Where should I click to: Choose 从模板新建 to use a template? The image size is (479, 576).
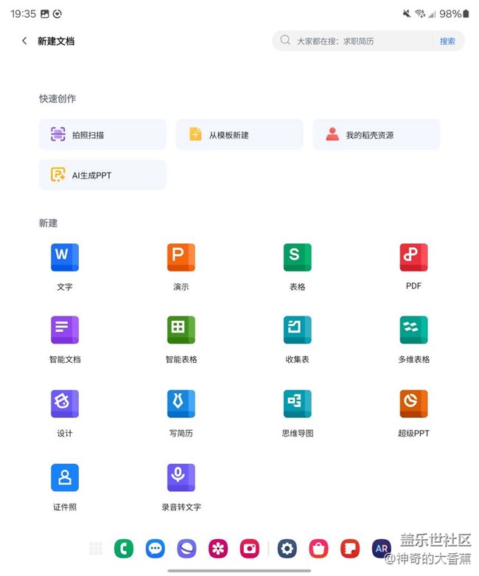pos(239,135)
